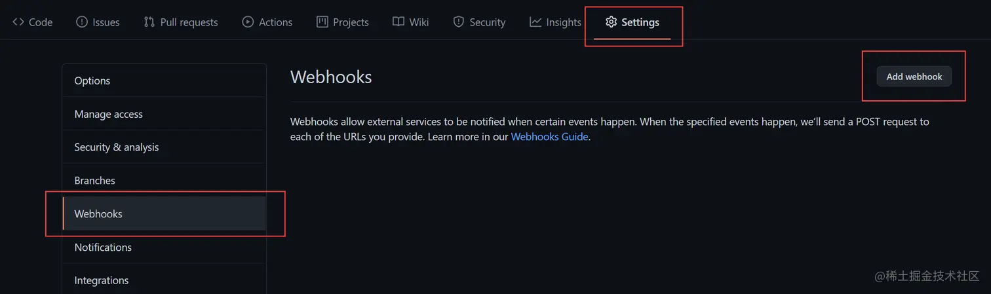
Task: Select Security & analysis sidebar item
Action: tap(164, 147)
